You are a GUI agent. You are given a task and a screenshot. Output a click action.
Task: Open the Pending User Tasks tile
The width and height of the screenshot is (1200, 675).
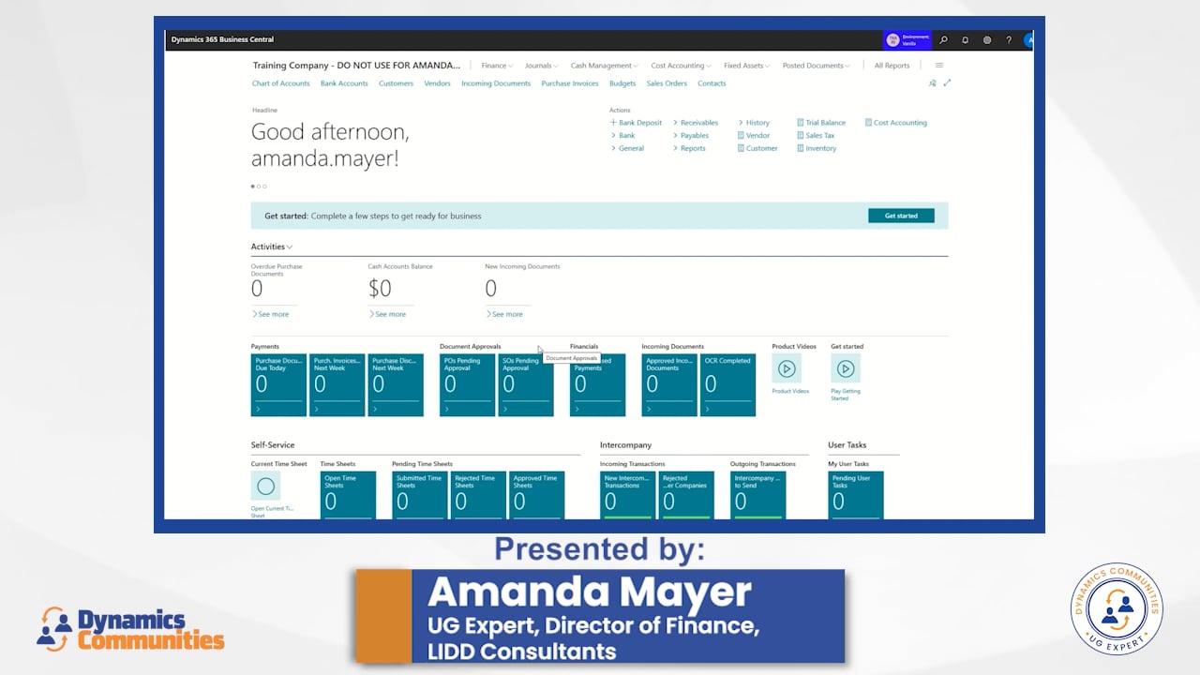coord(856,495)
